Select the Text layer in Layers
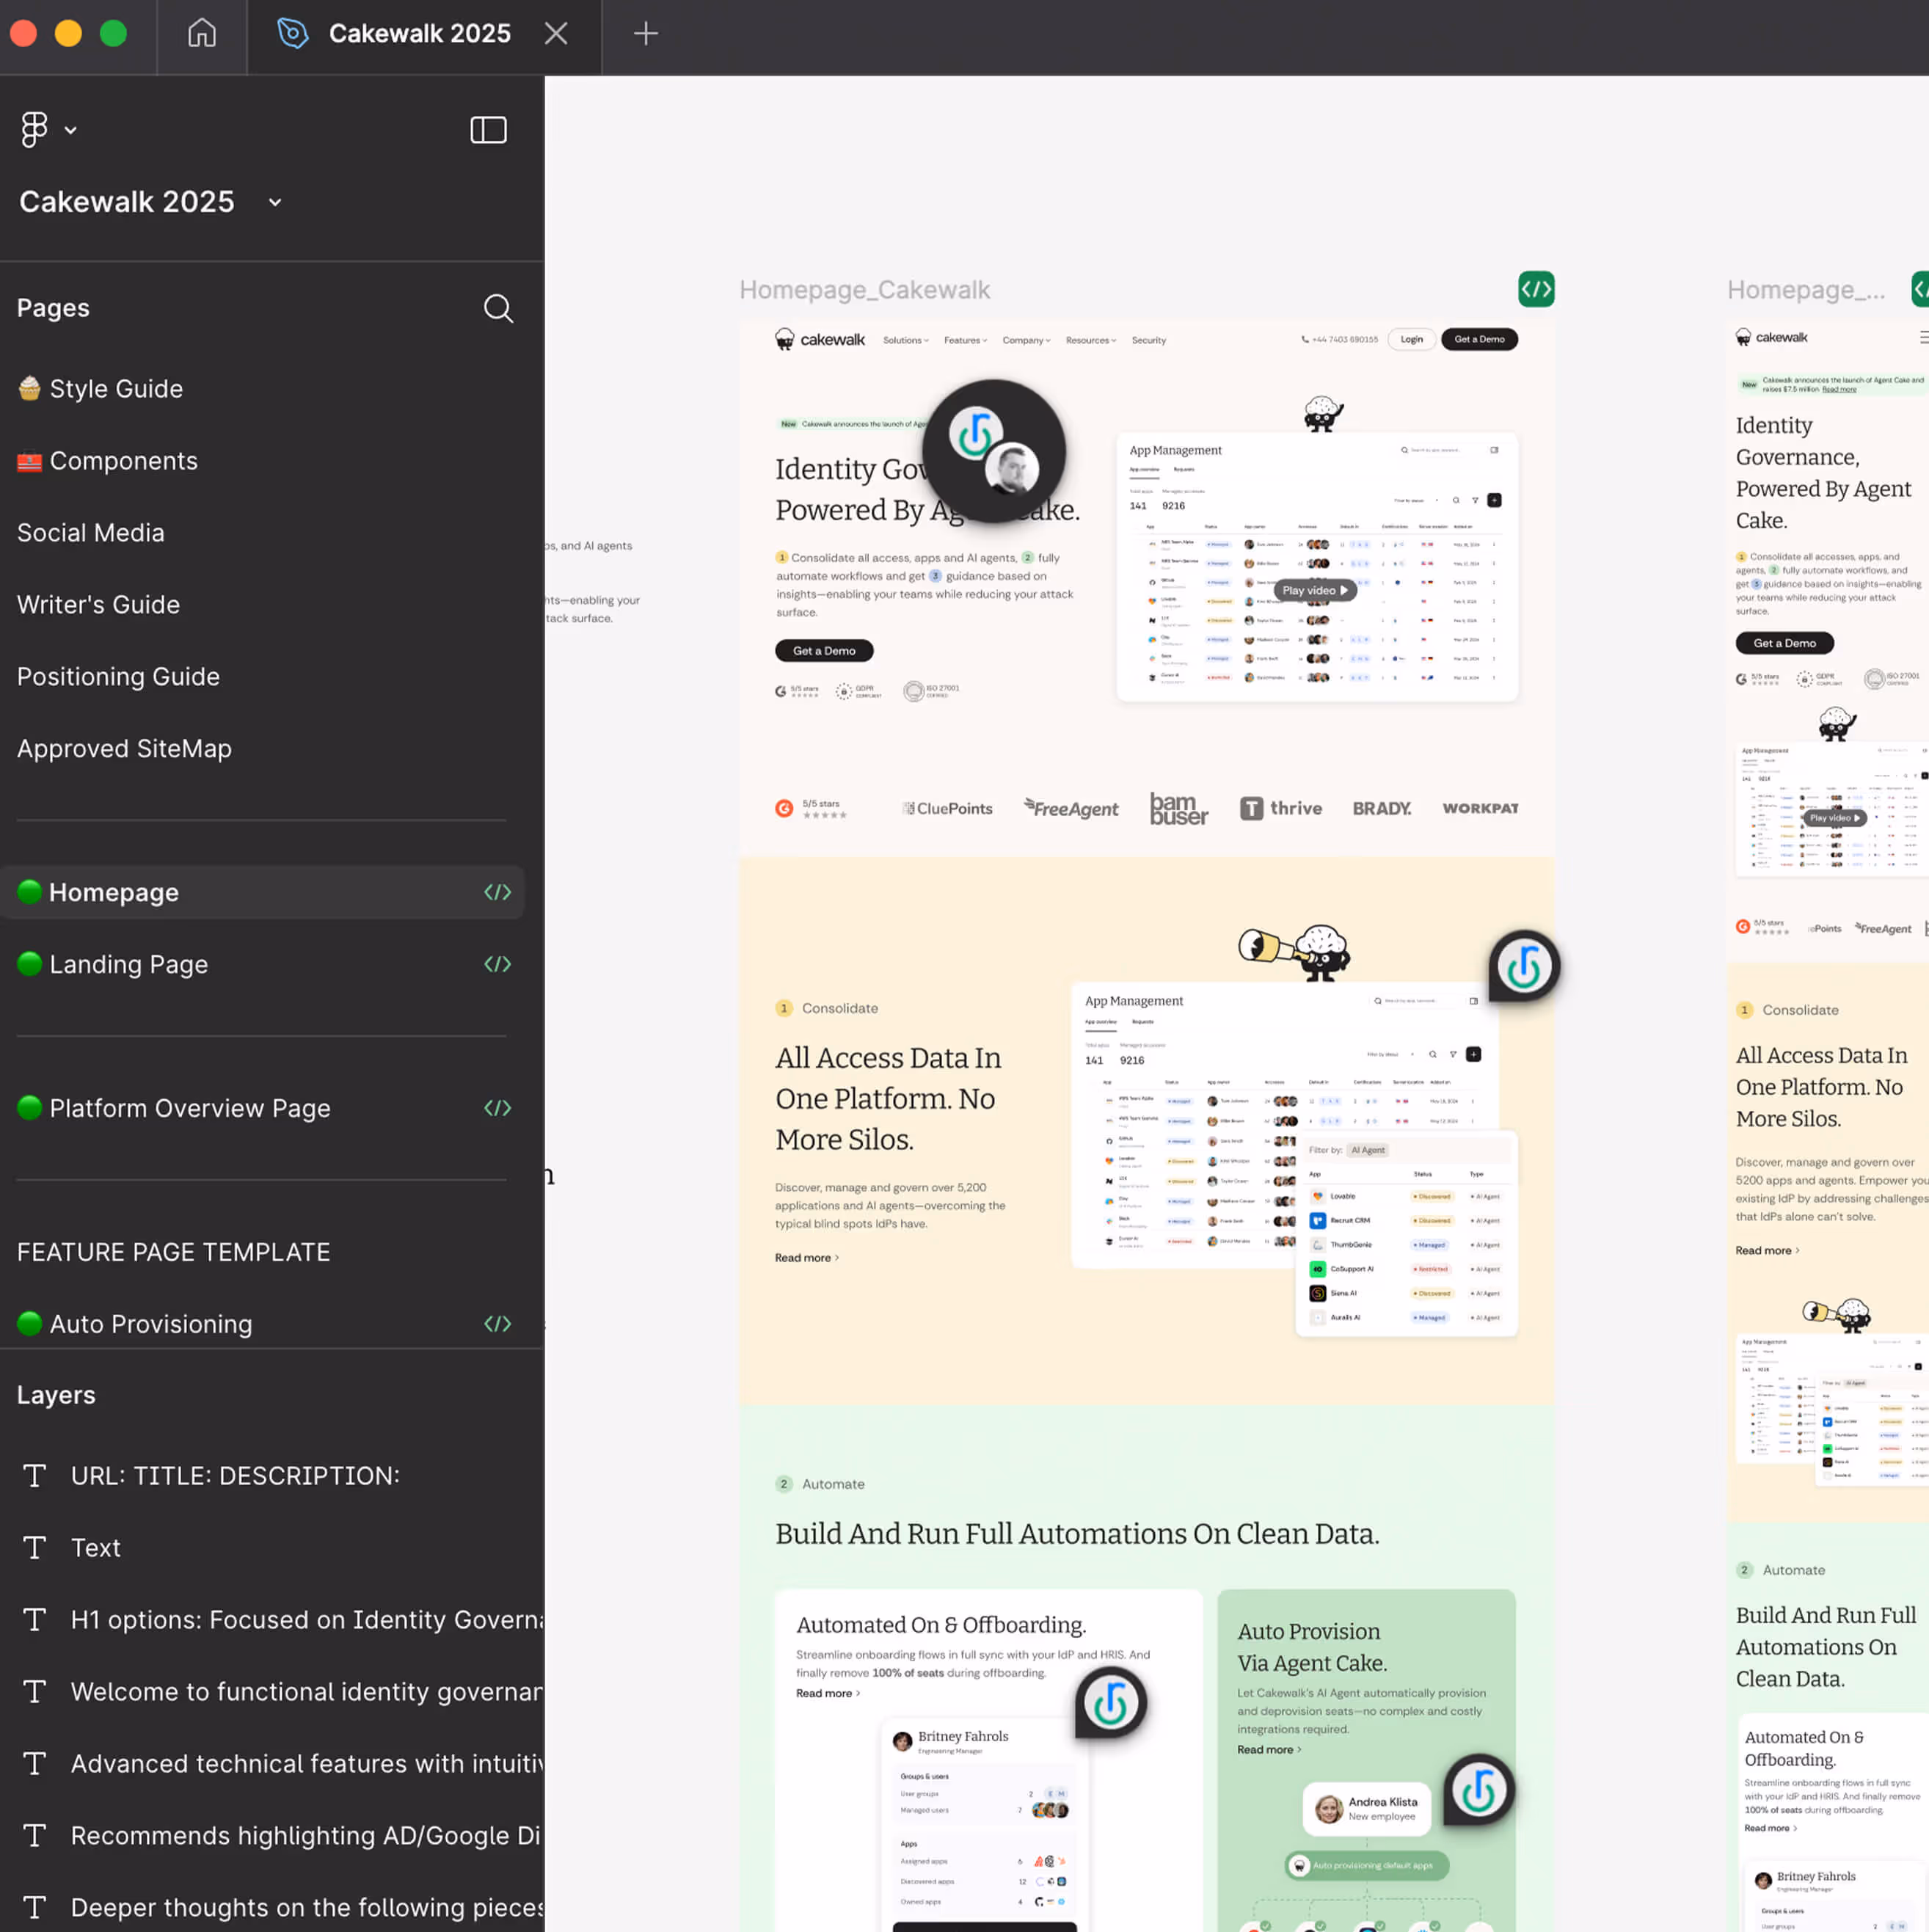 click(x=95, y=1547)
